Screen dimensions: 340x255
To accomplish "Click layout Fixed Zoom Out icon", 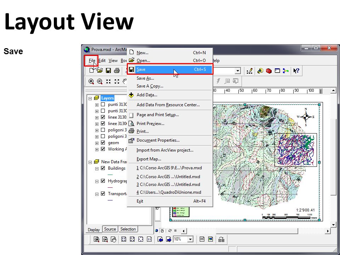I will 132,239.
